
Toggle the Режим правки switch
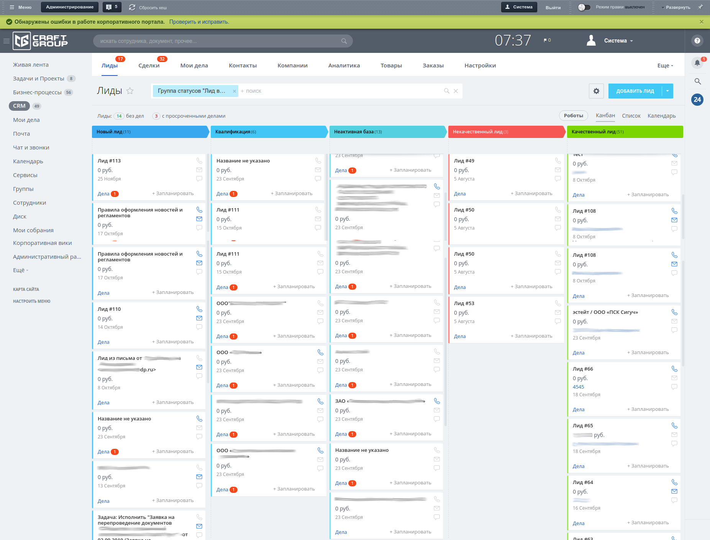584,7
